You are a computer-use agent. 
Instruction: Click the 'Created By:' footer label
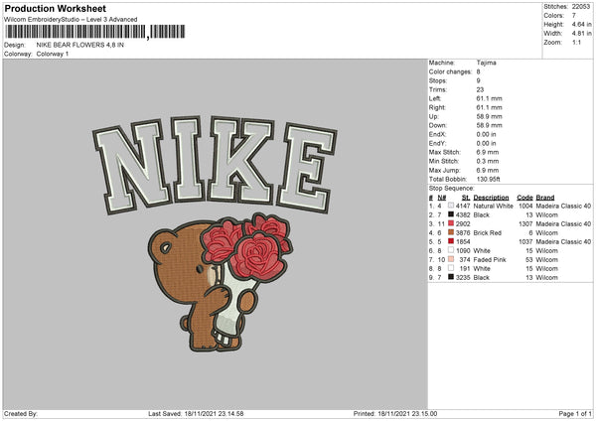click(x=21, y=414)
